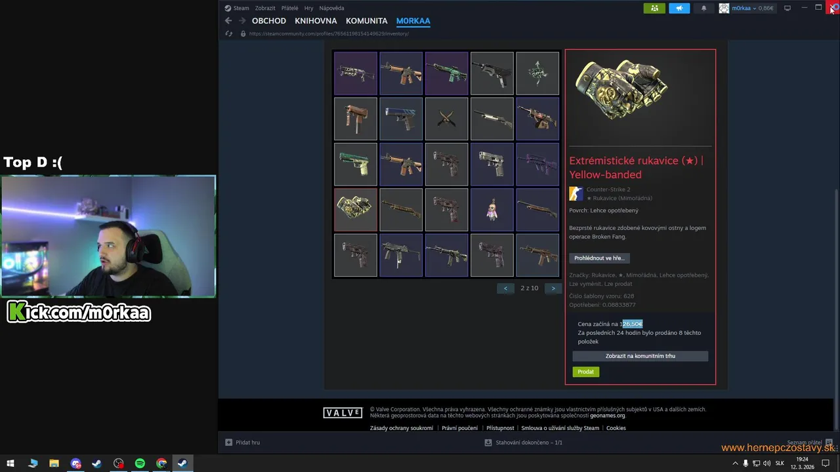Screen dimensions: 840x472
Task: Open the Cookies footer link
Action: pos(616,428)
